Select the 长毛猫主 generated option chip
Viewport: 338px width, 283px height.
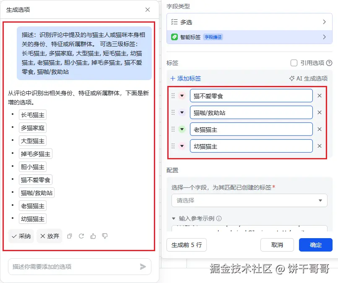point(33,115)
